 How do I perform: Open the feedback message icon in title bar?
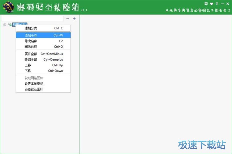[x=206, y=4]
